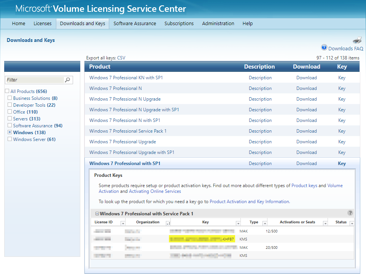The height and width of the screenshot is (274, 366).
Task: Click the Downloads FAQ help icon
Action: pos(324,48)
